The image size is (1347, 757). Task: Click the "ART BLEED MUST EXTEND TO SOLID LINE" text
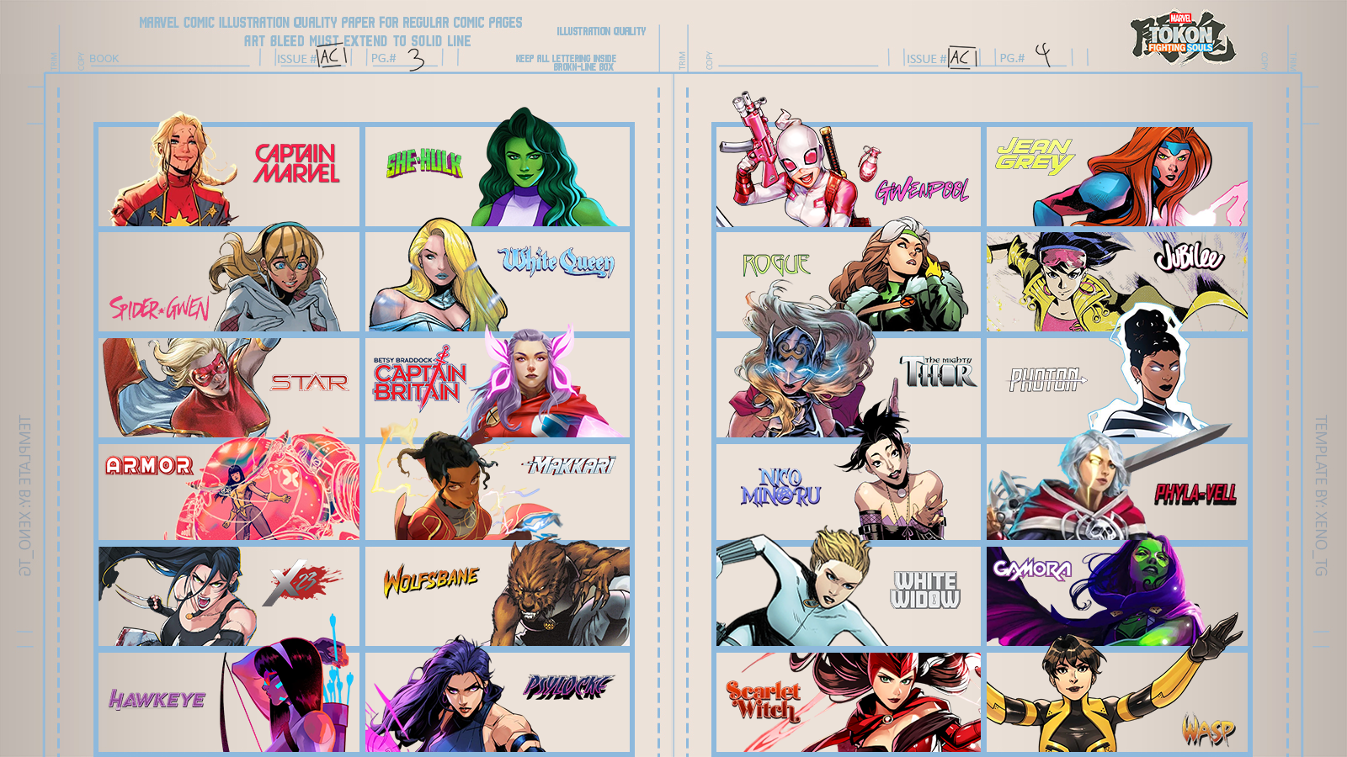(x=358, y=41)
